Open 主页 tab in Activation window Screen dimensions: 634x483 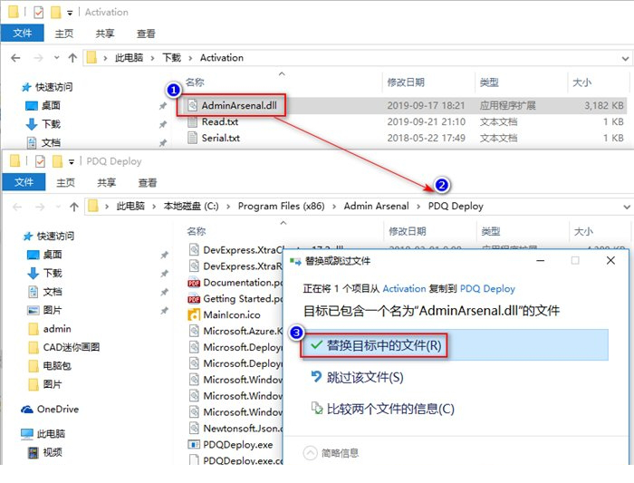(64, 34)
